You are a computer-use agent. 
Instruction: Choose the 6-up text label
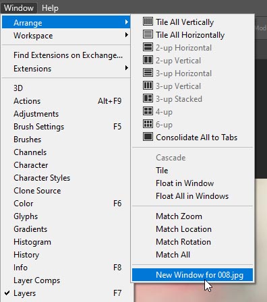coord(164,125)
